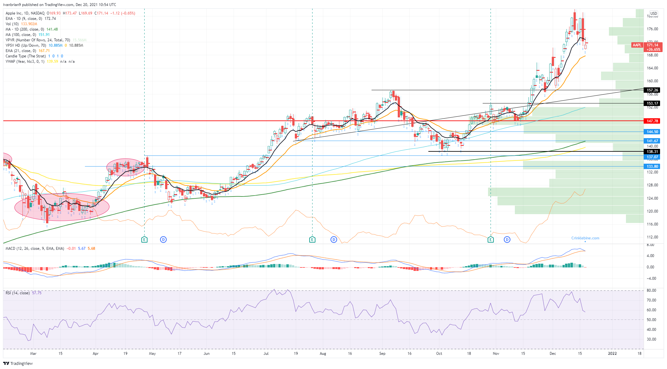The height and width of the screenshot is (369, 667).
Task: Select the blue 144.50 price label
Action: [652, 132]
